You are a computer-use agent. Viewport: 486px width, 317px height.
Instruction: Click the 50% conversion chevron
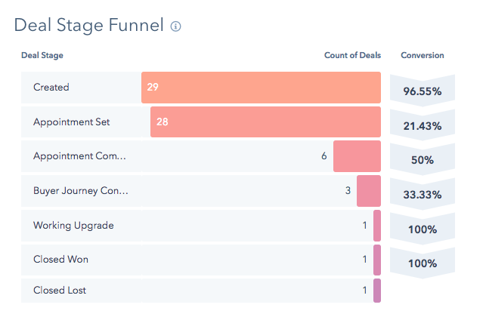coord(422,160)
